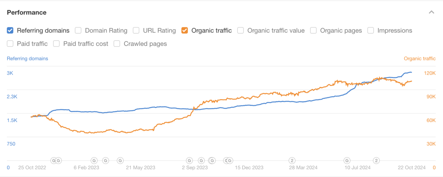This screenshot has height=177, width=443.
Task: Enable Paid traffic cost checkbox
Action: pyautogui.click(x=56, y=44)
